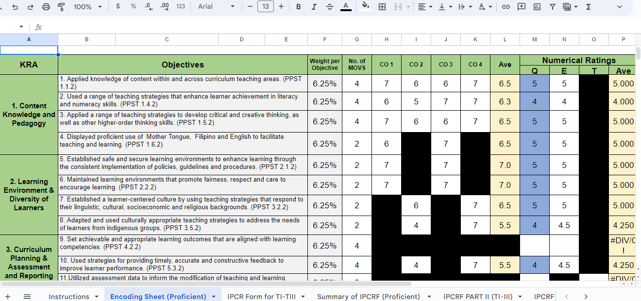Open the fill color picker

tap(366, 6)
